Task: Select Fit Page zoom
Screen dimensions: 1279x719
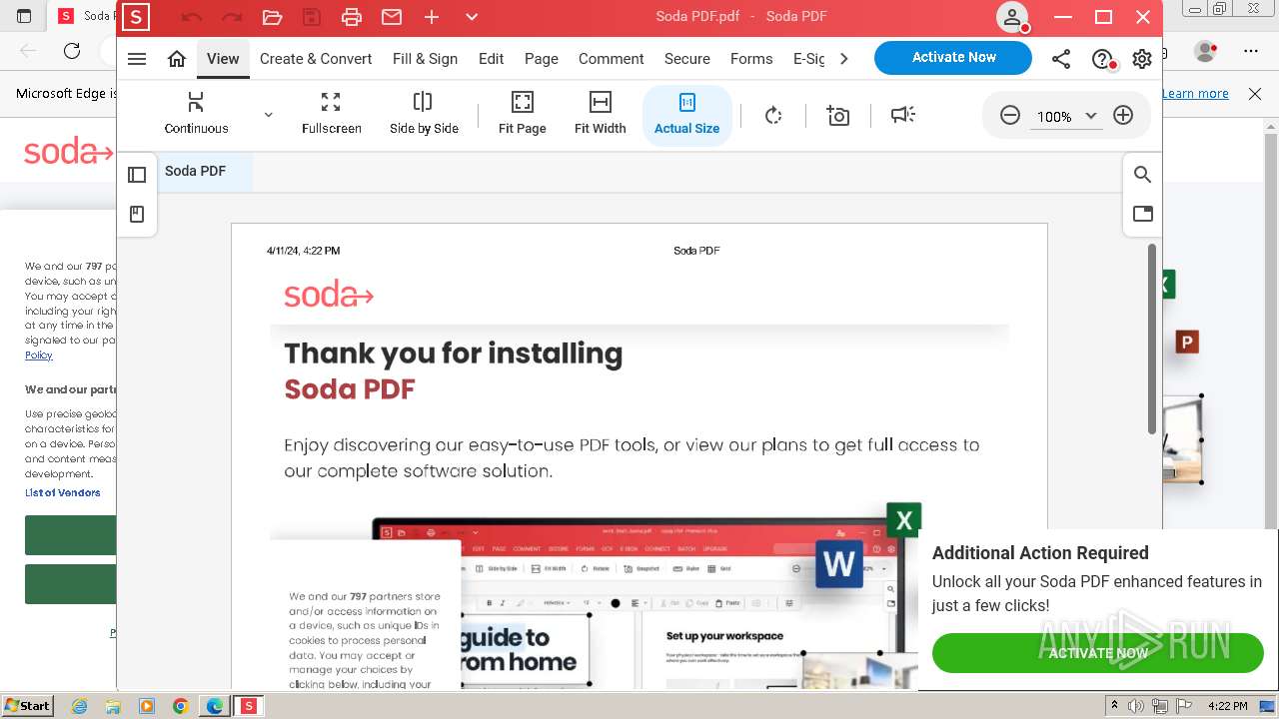Action: 522,114
